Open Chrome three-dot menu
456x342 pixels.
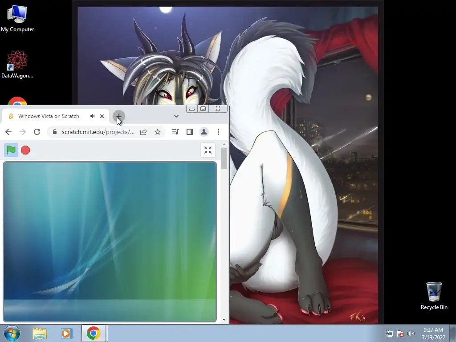click(x=218, y=132)
